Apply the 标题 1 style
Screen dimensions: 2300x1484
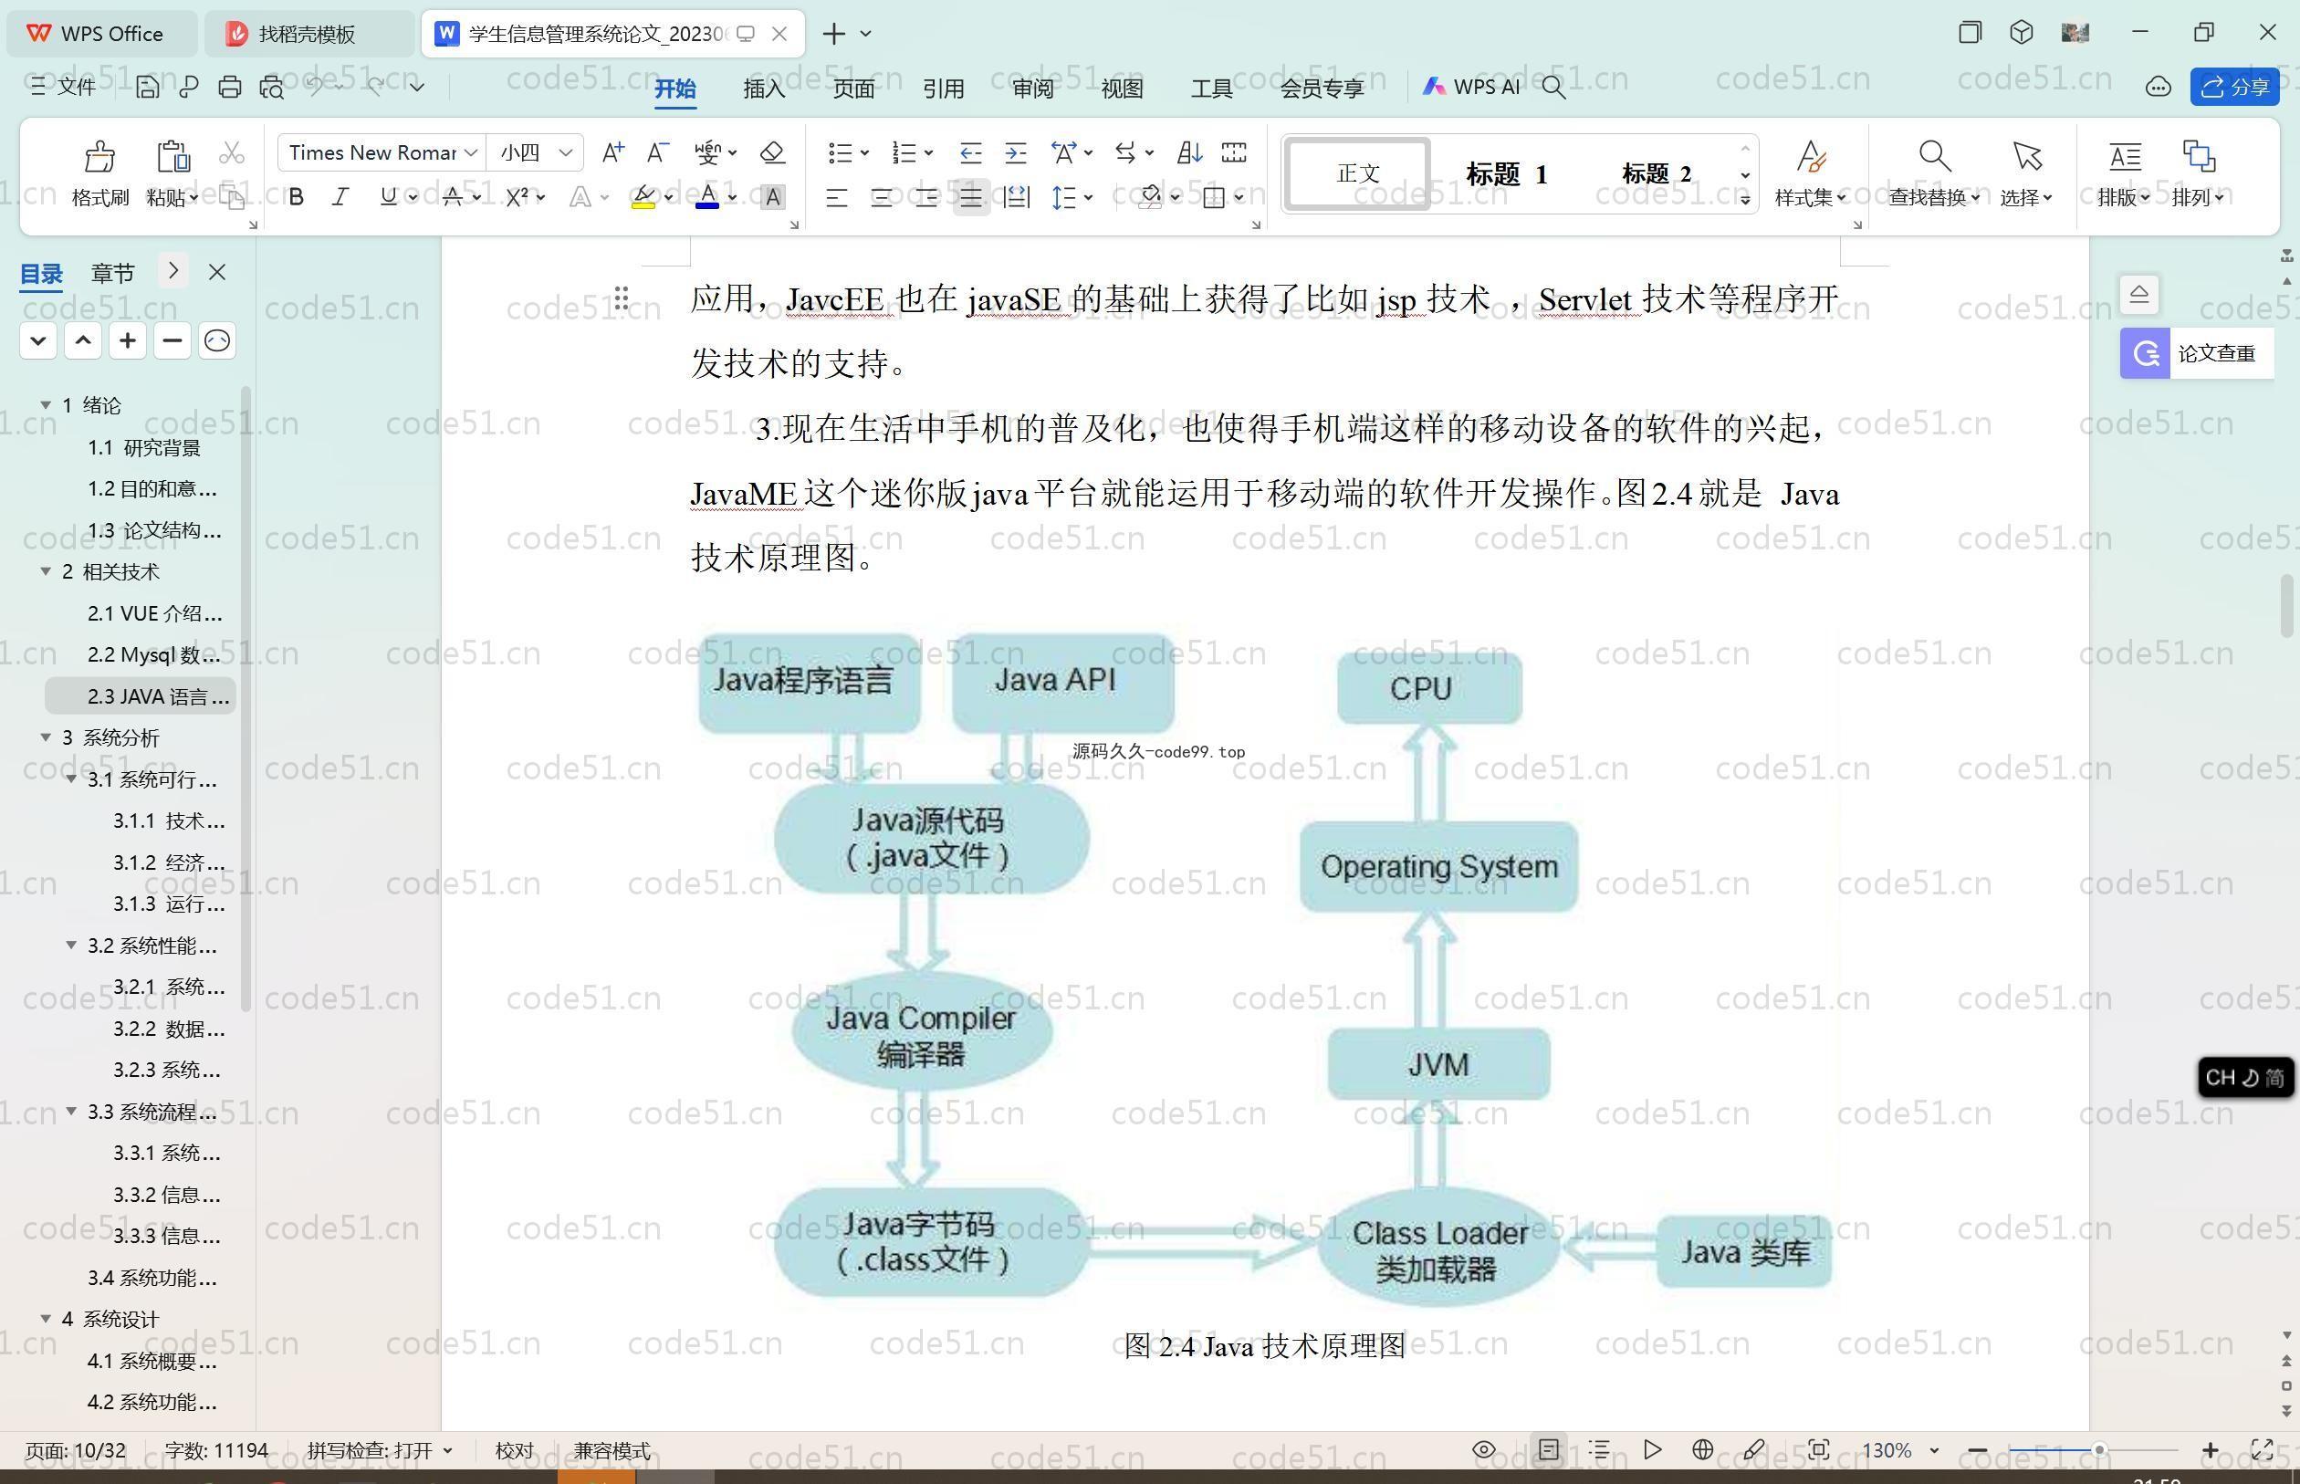[1507, 173]
